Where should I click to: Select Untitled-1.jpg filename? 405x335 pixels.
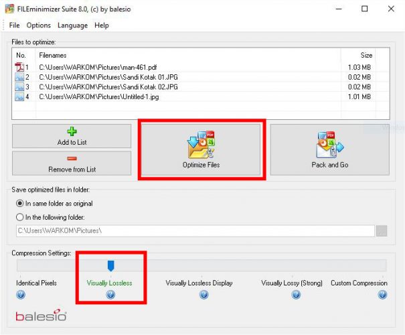(x=99, y=97)
